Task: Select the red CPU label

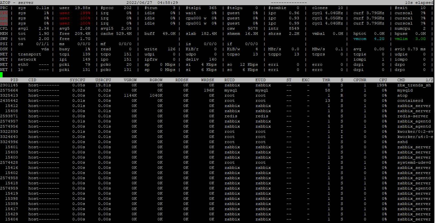Action: [x=4, y=13]
